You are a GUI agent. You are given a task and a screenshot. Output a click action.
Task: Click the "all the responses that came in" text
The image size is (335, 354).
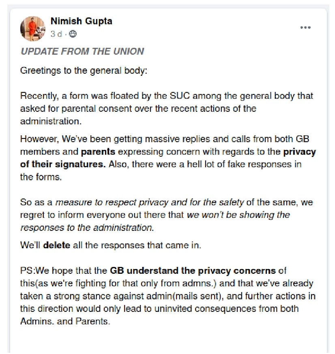(137, 245)
